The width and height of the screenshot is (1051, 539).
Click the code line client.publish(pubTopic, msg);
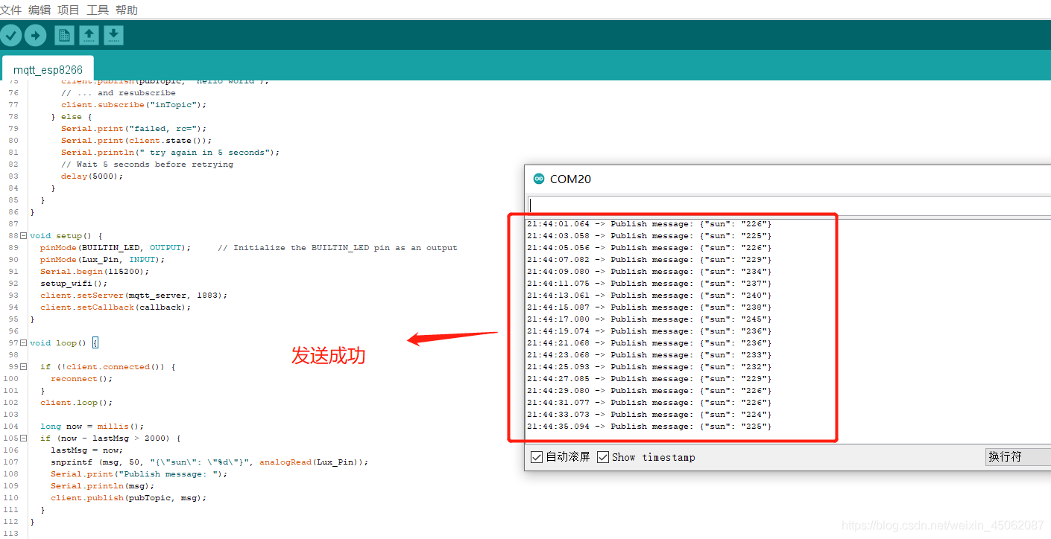[128, 498]
